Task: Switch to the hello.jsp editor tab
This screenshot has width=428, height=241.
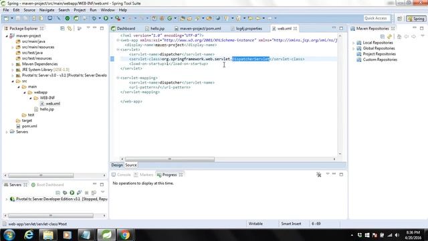Action: tap(154, 28)
